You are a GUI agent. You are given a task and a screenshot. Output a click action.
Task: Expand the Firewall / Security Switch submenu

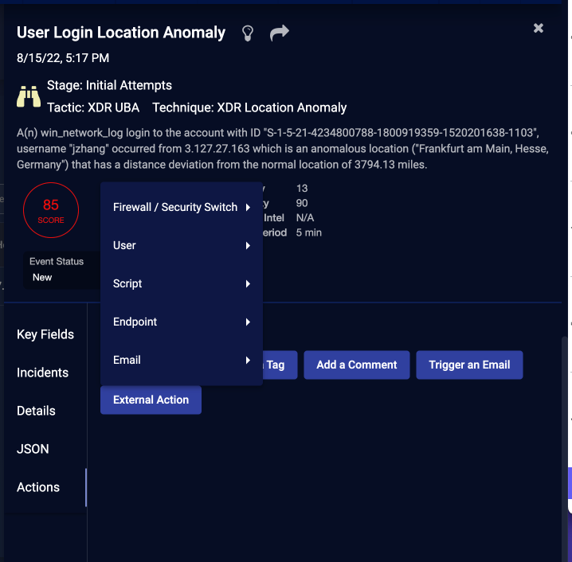click(181, 207)
